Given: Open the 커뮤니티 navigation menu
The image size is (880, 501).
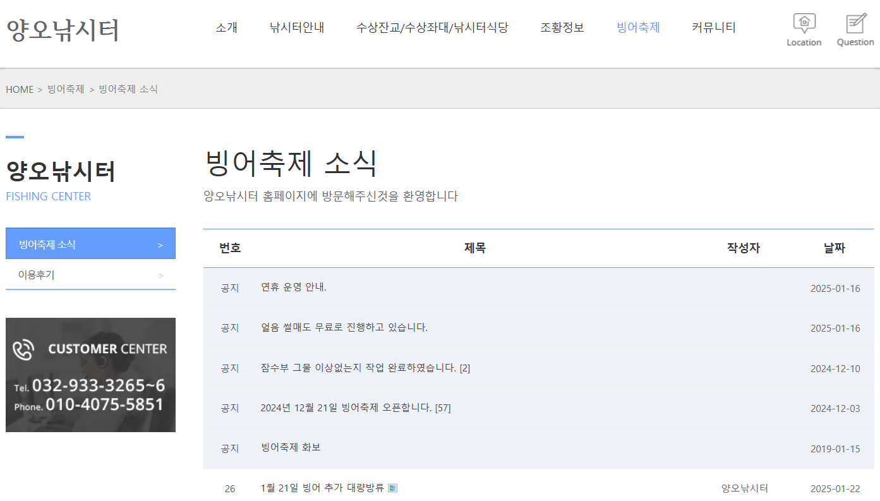Looking at the screenshot, I should 713,27.
